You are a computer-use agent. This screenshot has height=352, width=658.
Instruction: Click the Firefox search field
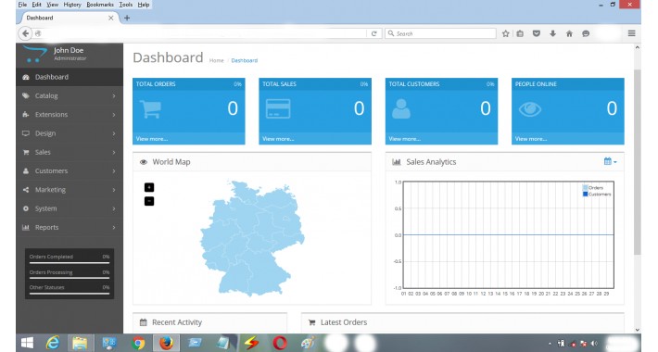[x=440, y=33]
